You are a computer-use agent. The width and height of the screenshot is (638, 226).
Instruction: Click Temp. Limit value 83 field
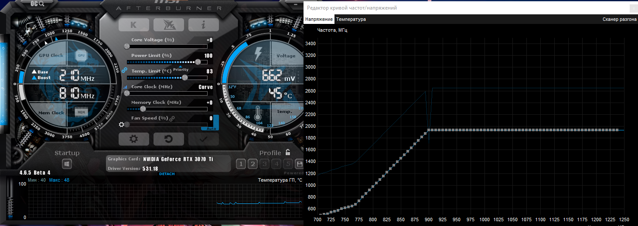210,71
